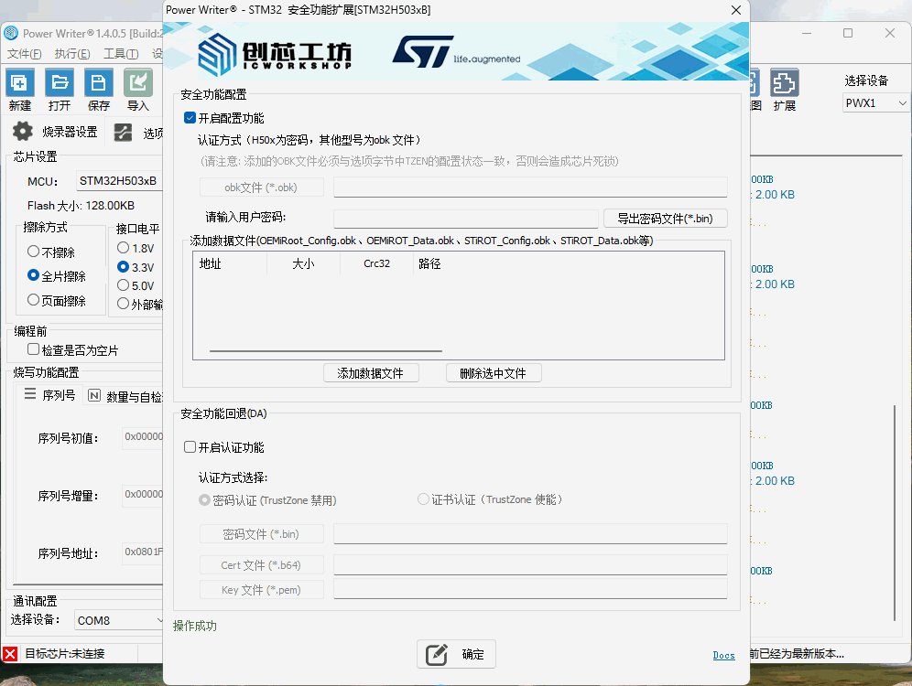Open the 执行(E) menu
This screenshot has width=912, height=686.
72,54
